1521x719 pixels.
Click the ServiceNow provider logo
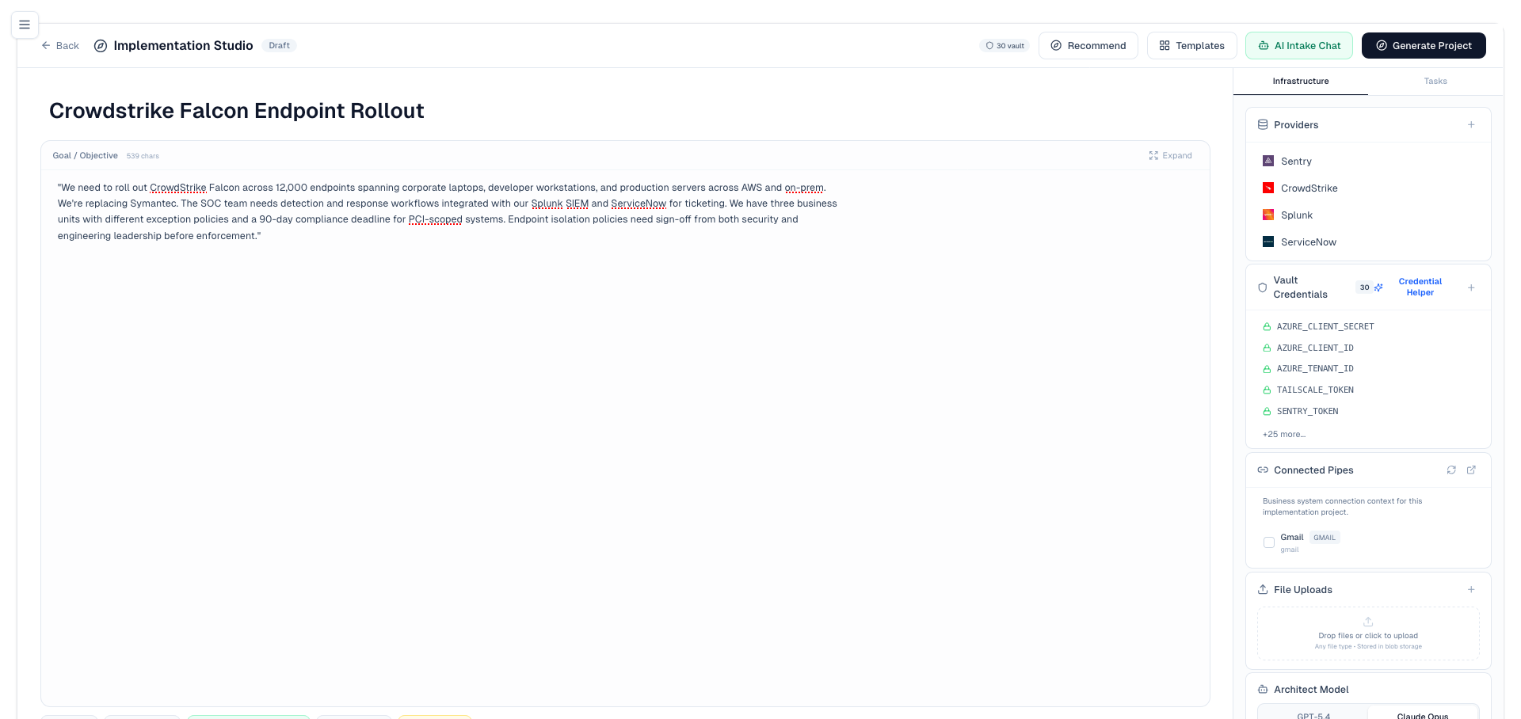(x=1268, y=242)
